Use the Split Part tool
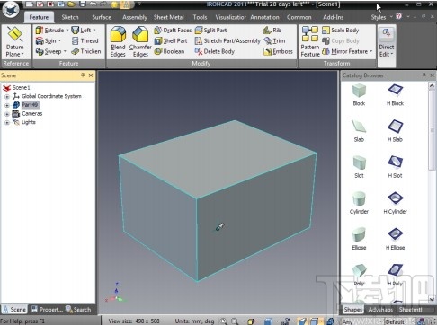 (x=210, y=31)
